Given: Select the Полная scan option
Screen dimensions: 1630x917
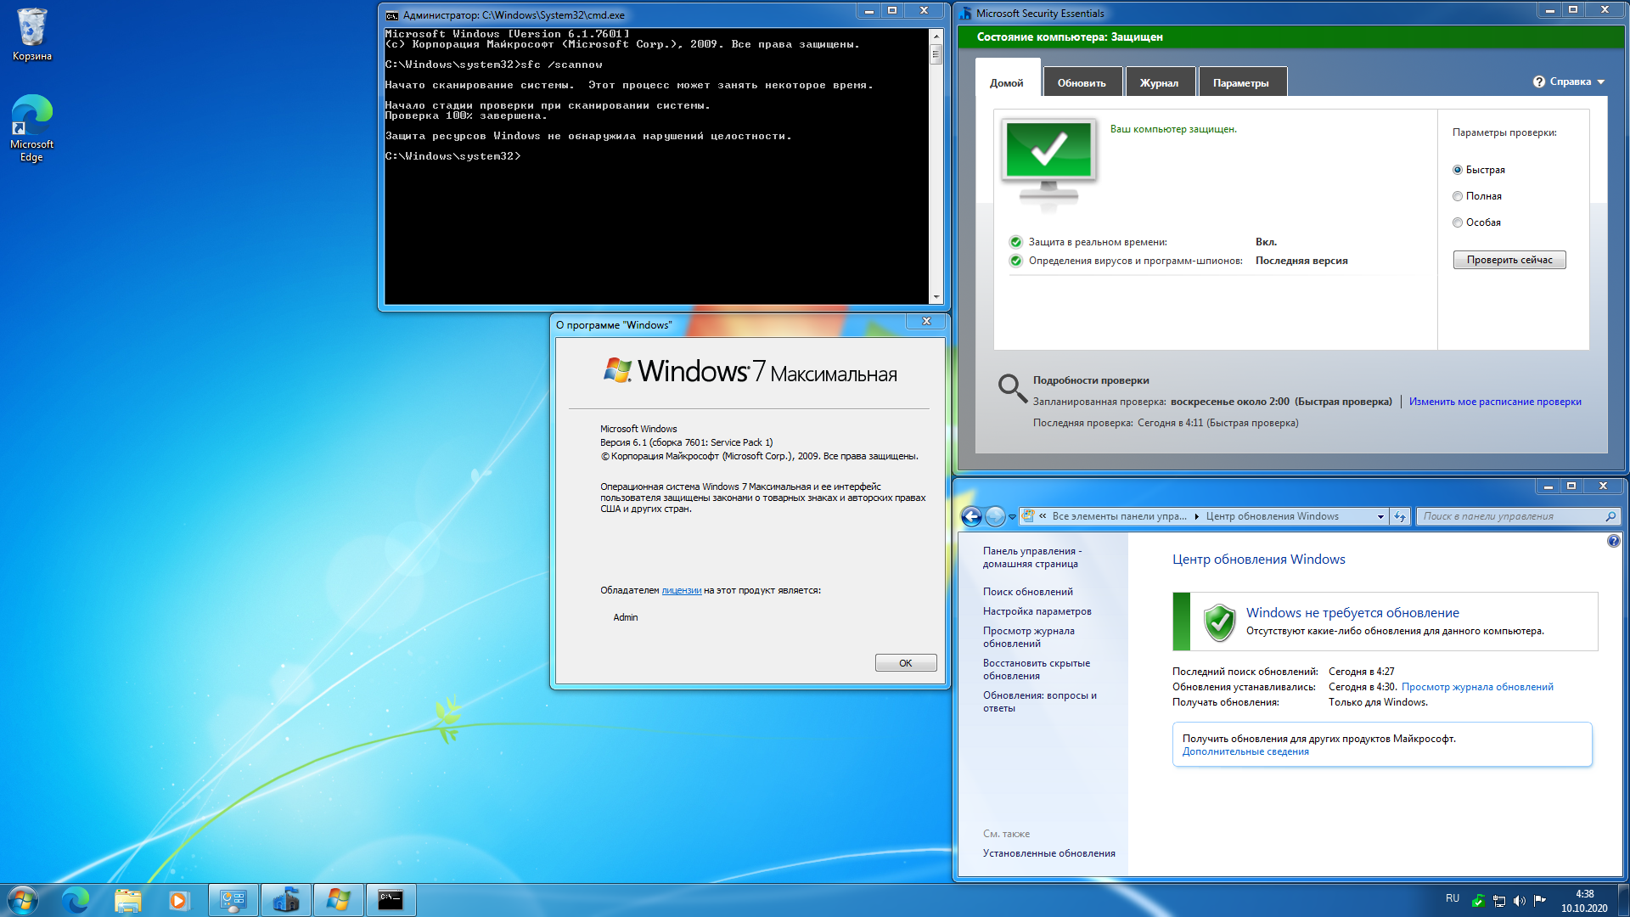Looking at the screenshot, I should click(1476, 196).
